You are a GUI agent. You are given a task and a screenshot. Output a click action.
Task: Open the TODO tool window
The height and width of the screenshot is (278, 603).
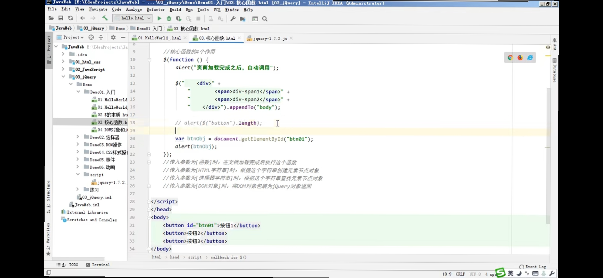(67, 265)
